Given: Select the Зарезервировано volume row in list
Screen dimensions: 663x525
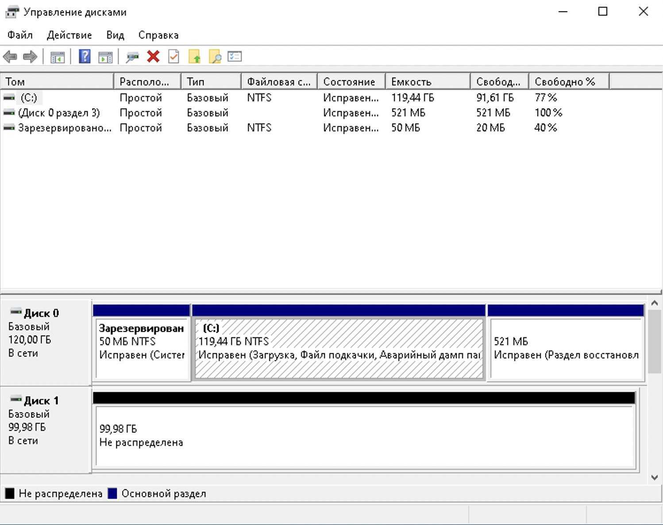Looking at the screenshot, I should 64,128.
